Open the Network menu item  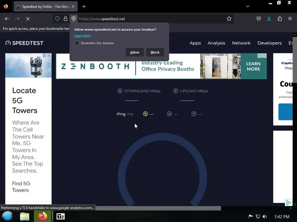241,43
